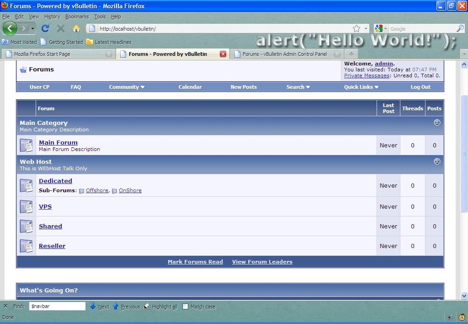Open the Dedicated forum link
Screen dimensions: 468x324
[x=55, y=181]
